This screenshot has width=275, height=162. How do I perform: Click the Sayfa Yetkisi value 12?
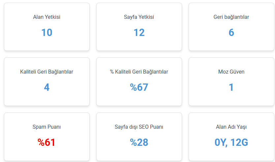point(139,32)
